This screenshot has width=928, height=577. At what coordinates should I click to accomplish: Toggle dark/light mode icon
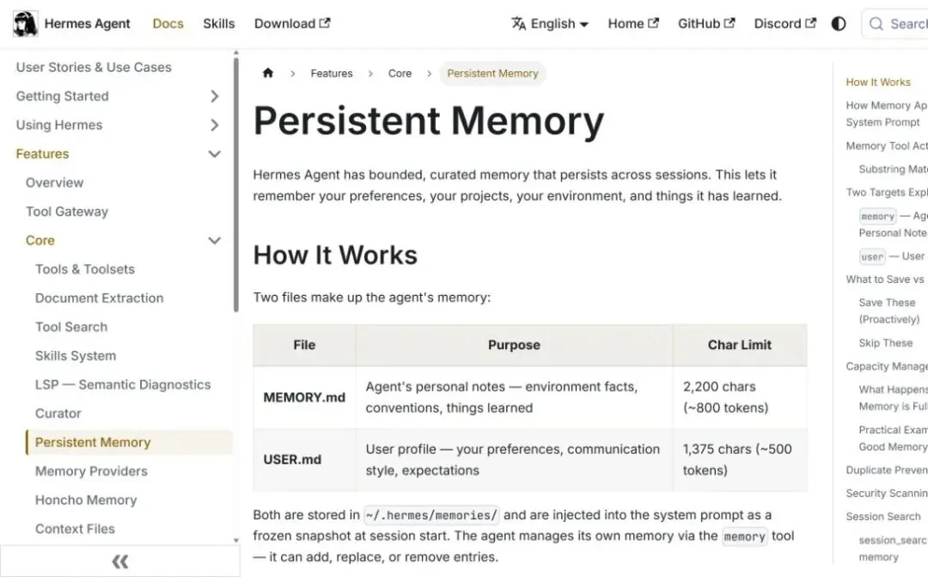click(x=838, y=24)
